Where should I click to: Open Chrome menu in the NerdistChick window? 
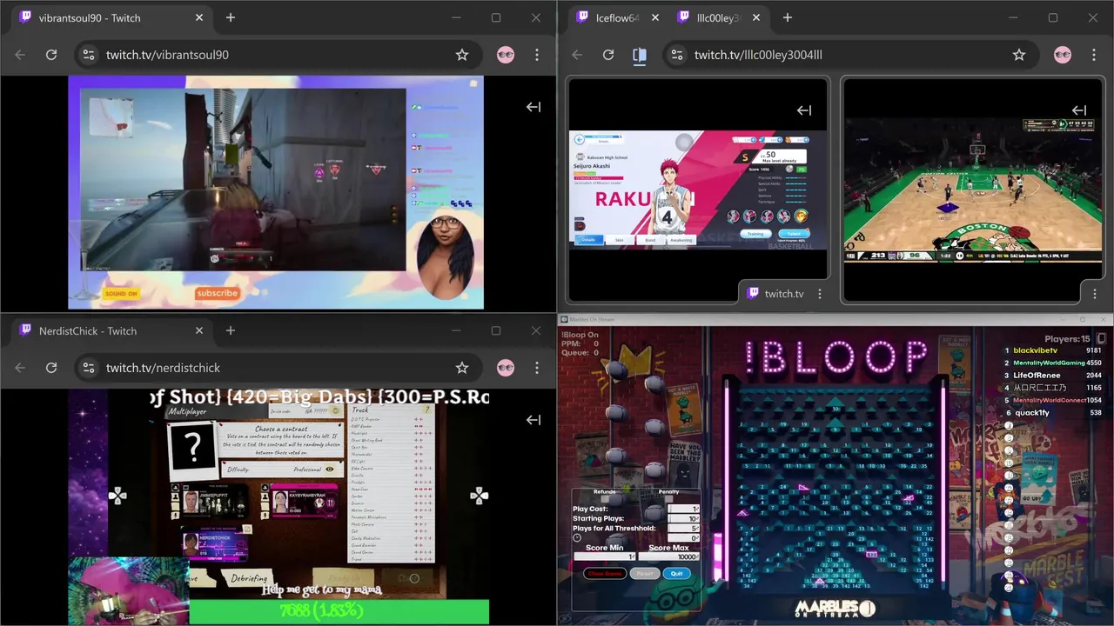click(537, 368)
